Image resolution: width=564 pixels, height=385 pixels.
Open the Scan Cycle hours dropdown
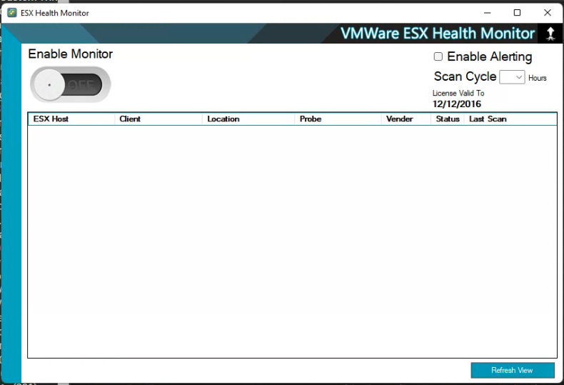coord(512,77)
